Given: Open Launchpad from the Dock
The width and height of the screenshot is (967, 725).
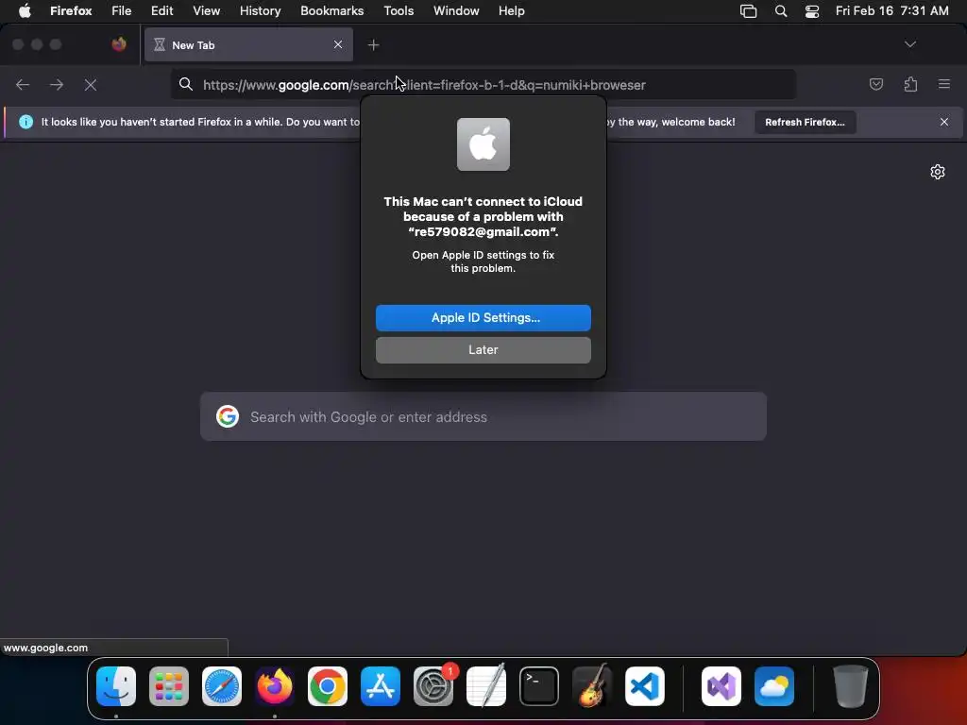Looking at the screenshot, I should coord(169,686).
